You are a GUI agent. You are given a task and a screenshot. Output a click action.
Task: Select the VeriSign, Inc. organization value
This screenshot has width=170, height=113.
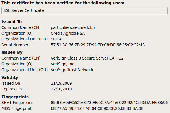tap(63, 64)
